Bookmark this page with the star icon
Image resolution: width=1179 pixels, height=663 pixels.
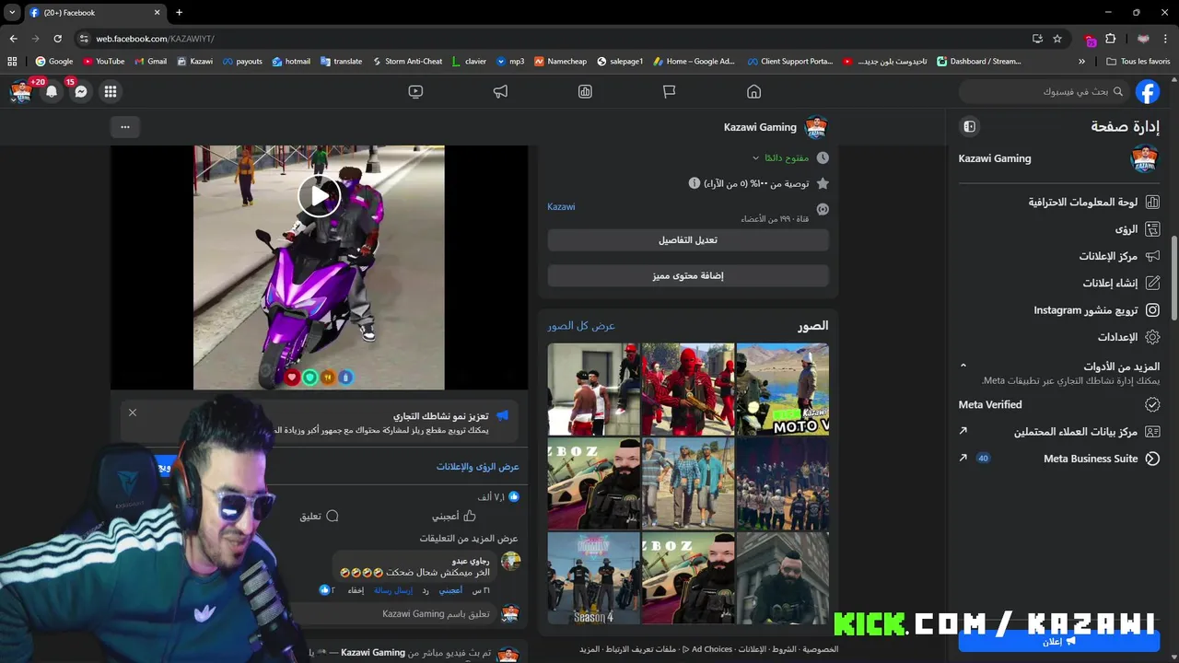(x=1057, y=39)
